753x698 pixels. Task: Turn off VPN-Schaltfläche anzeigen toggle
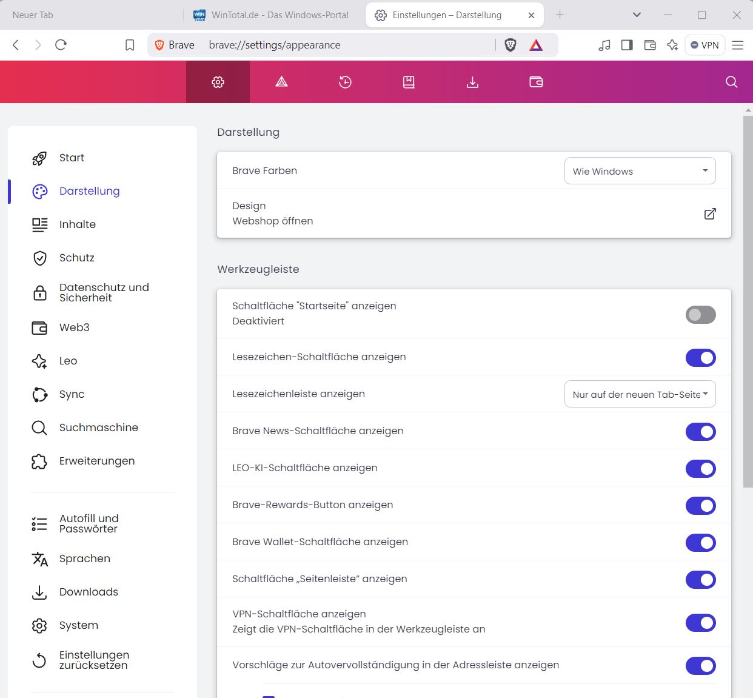pyautogui.click(x=700, y=623)
